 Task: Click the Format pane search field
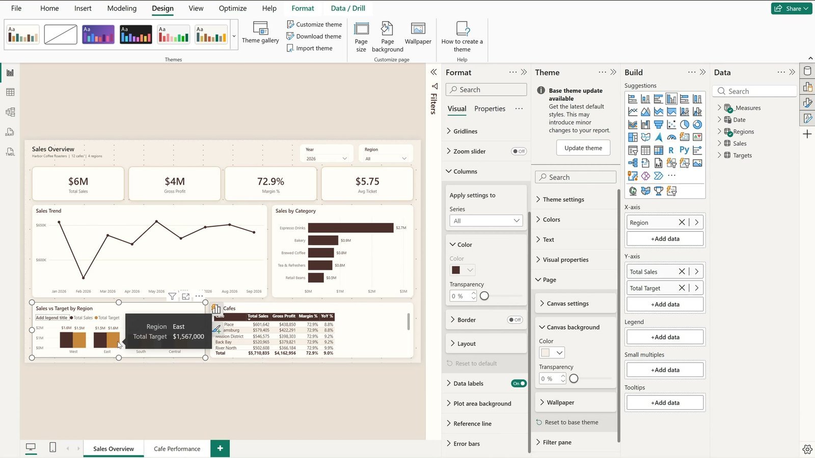coord(486,90)
